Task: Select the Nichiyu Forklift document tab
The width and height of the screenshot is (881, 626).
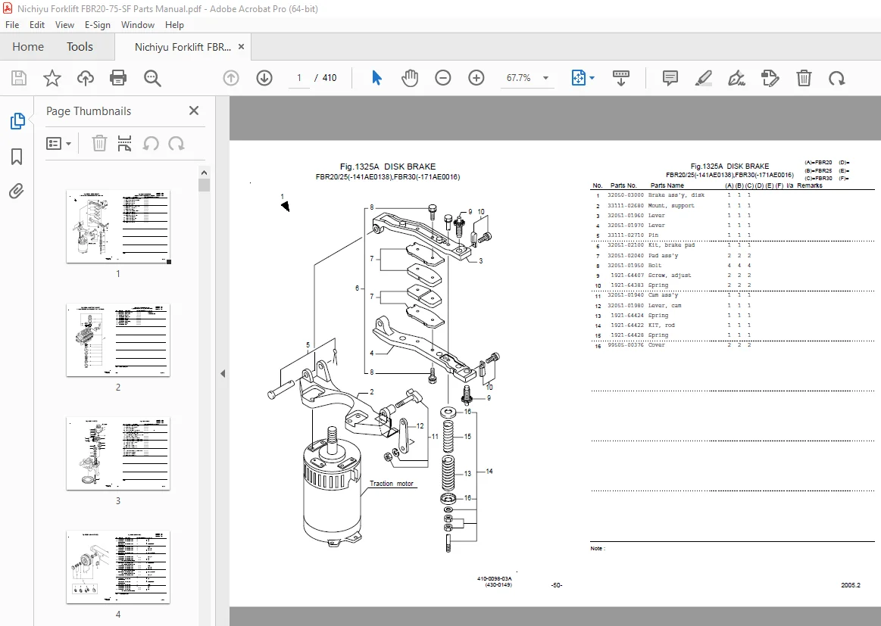Action: point(183,47)
